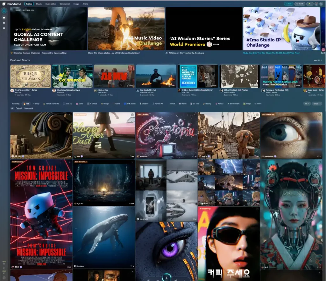Open the folder icon in left sidebar
This screenshot has height=281, width=326.
click(x=4, y=23)
